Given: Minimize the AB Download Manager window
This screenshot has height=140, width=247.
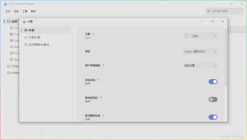Looking at the screenshot, I should coord(221,4).
